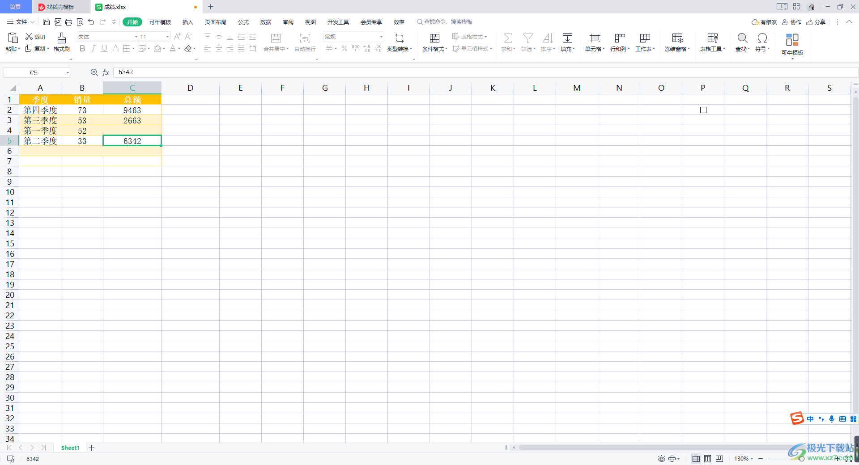The width and height of the screenshot is (859, 465).
Task: Open the Review (审阅) tab
Action: click(288, 22)
